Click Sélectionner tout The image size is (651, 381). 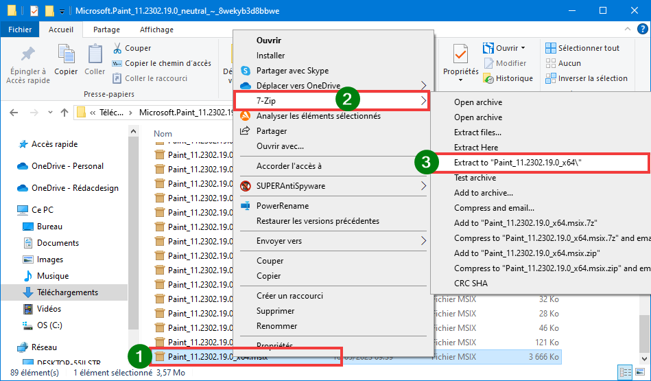click(x=582, y=48)
